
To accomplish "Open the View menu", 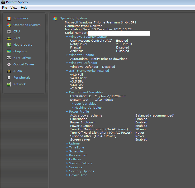I will coord(14,8).
